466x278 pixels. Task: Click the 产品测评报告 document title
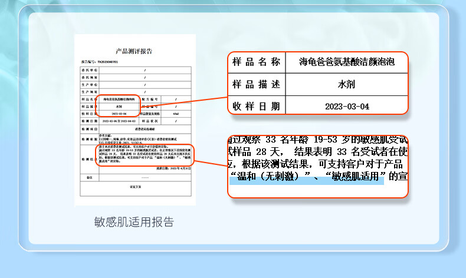[x=134, y=52]
